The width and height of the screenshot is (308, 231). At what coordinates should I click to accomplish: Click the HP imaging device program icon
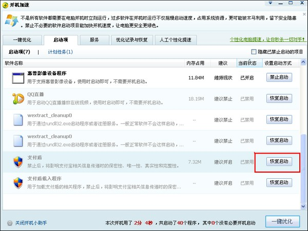point(18,78)
